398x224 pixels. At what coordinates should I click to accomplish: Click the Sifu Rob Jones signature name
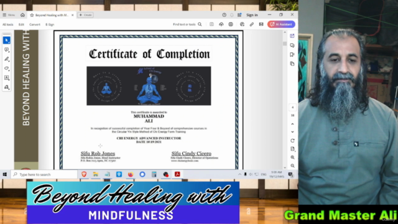coord(98,154)
